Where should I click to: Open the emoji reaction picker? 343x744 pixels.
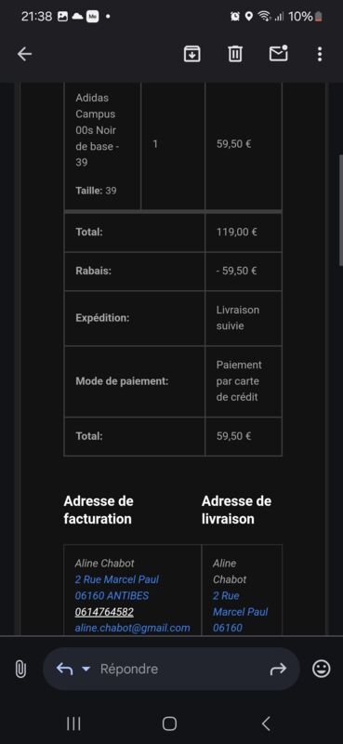pyautogui.click(x=322, y=669)
